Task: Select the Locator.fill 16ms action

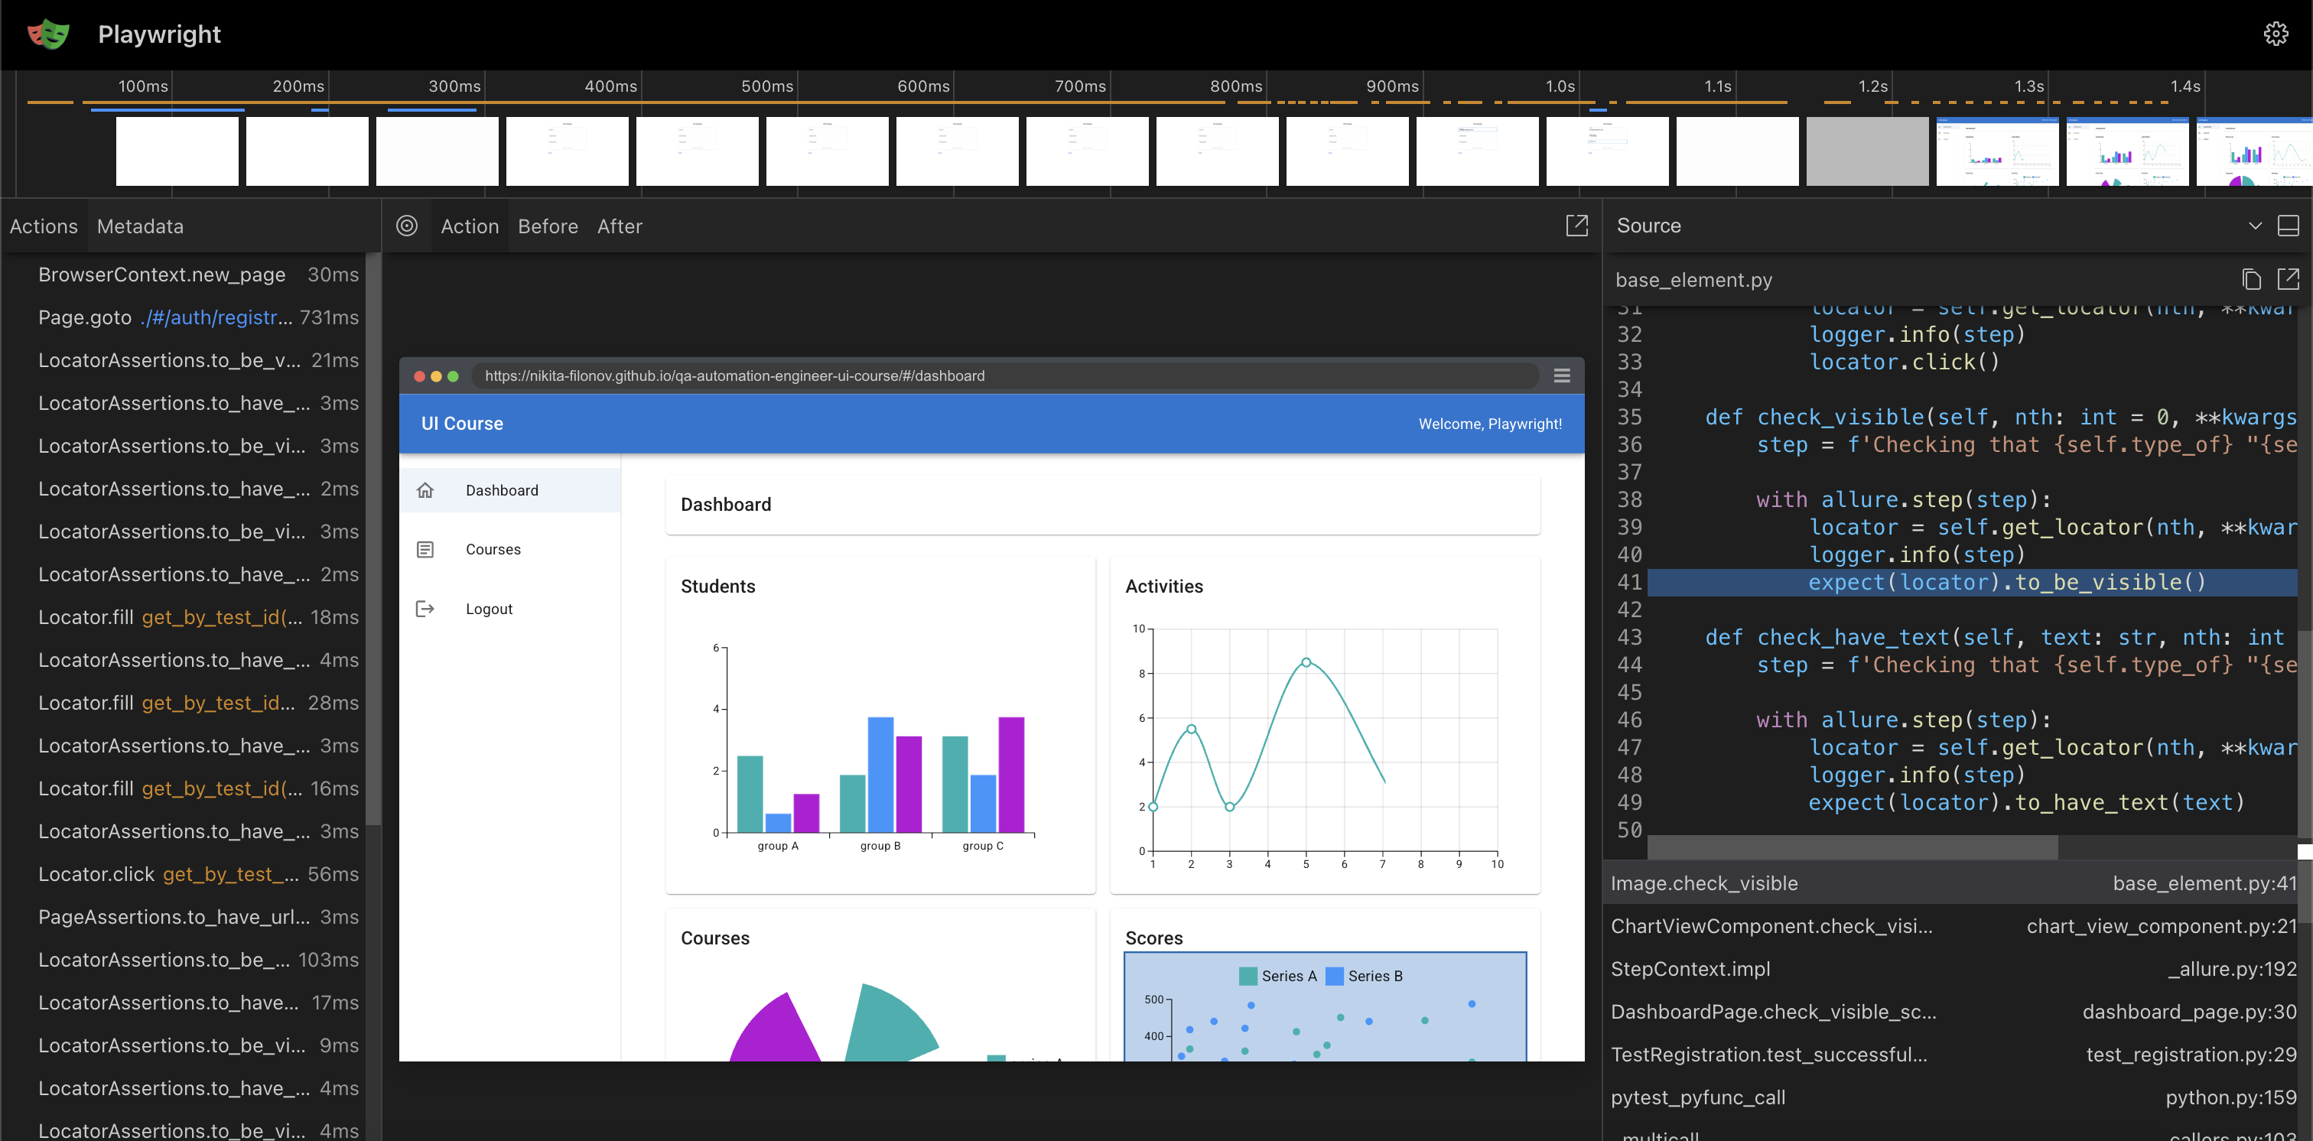Action: 184,788
